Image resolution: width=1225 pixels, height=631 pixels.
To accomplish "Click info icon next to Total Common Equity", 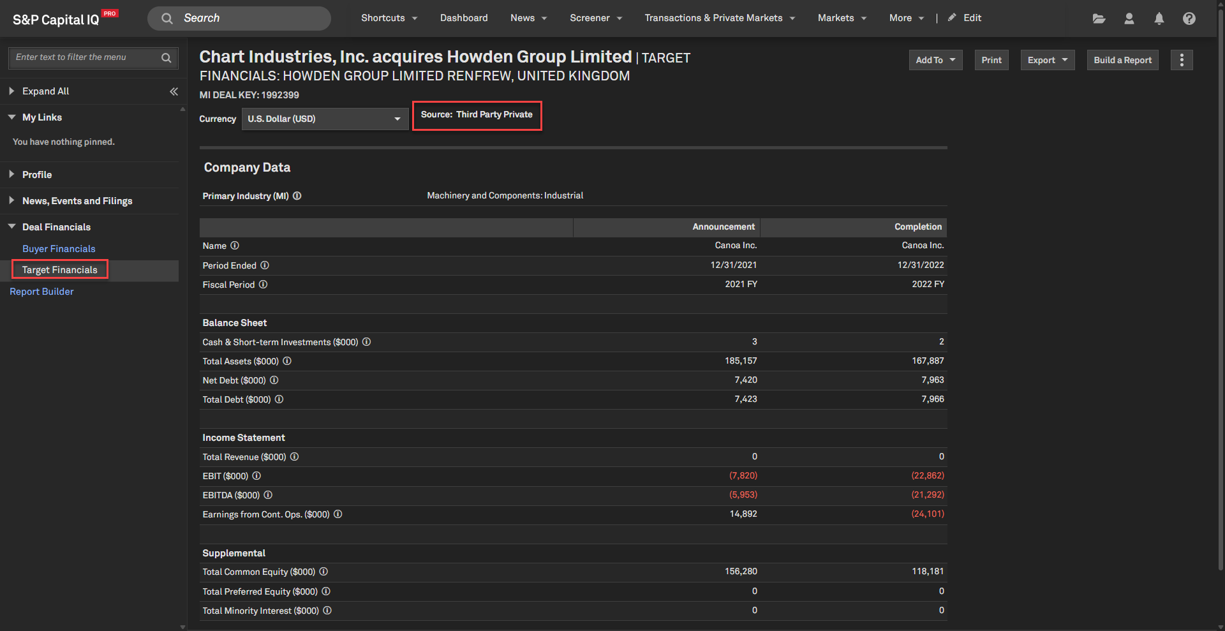I will pyautogui.click(x=323, y=572).
